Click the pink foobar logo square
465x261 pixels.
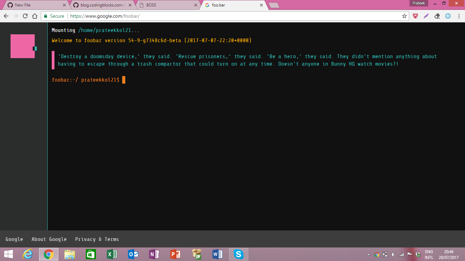(x=22, y=46)
